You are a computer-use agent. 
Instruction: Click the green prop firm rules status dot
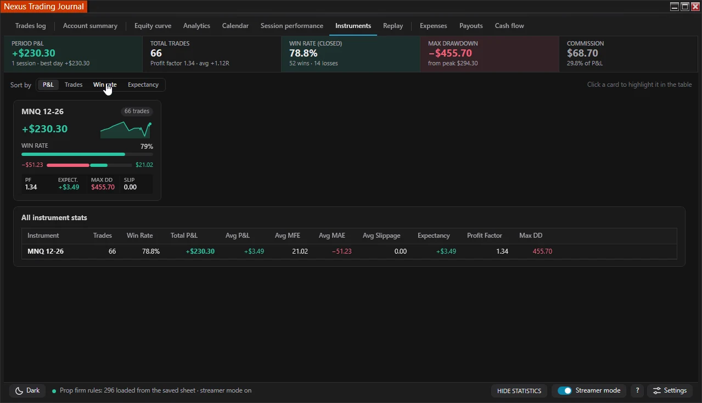pyautogui.click(x=54, y=391)
